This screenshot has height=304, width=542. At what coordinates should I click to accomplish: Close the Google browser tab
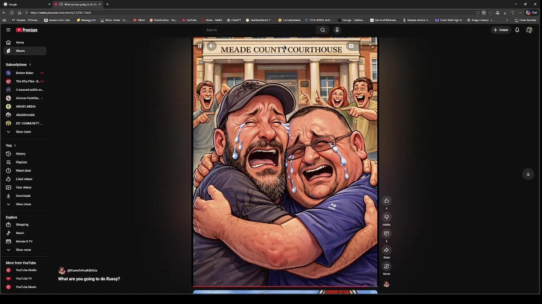coord(49,4)
